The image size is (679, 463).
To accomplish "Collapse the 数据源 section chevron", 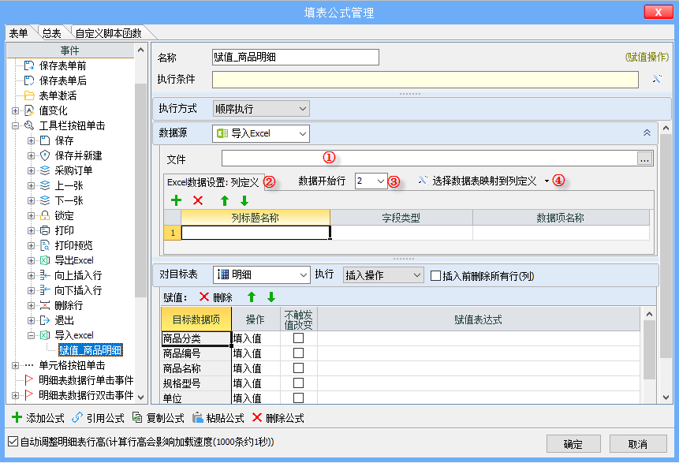I will (x=647, y=133).
